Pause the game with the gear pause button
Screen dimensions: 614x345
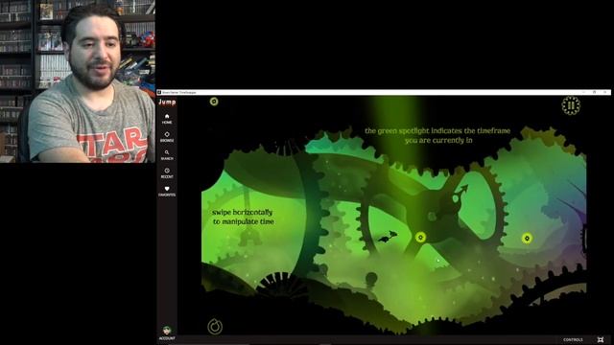click(x=571, y=105)
